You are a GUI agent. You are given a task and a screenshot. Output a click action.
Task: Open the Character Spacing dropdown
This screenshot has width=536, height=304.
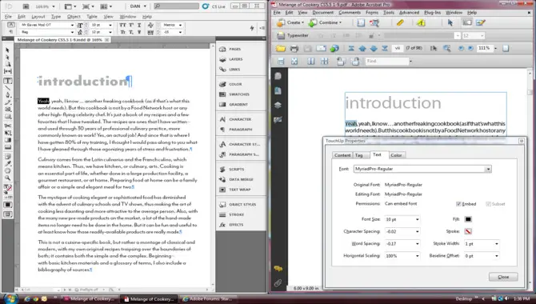417,231
